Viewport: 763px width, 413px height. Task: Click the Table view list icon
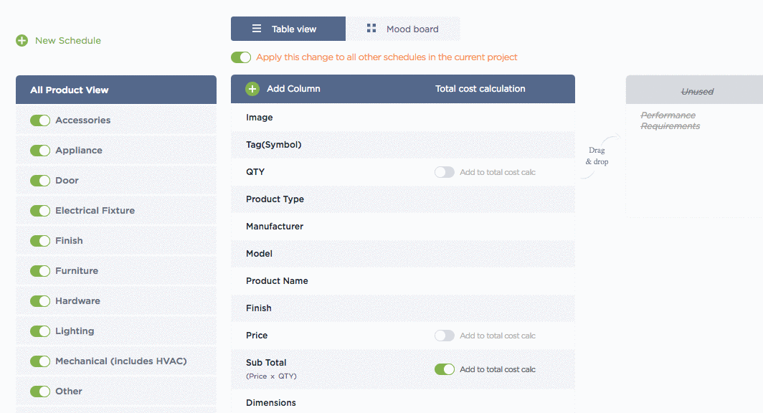click(257, 29)
